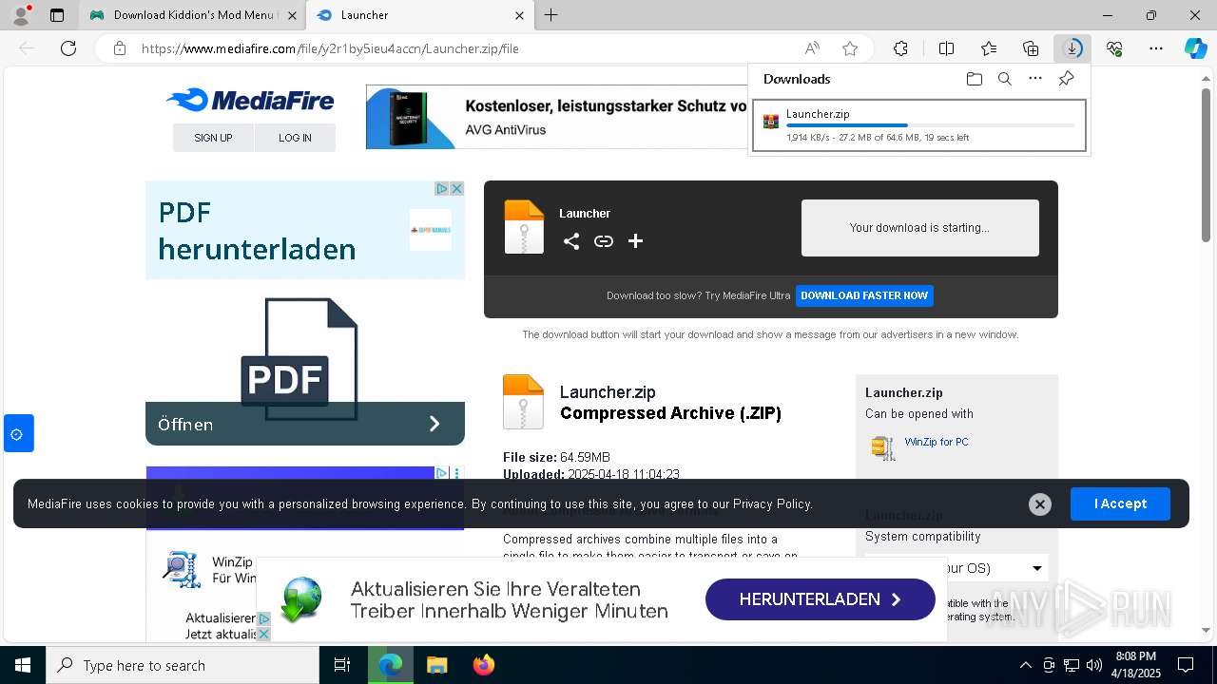Click the Your download is starting box

click(920, 228)
